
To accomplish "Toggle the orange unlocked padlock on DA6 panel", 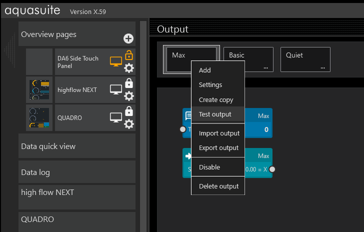I will pyautogui.click(x=128, y=55).
